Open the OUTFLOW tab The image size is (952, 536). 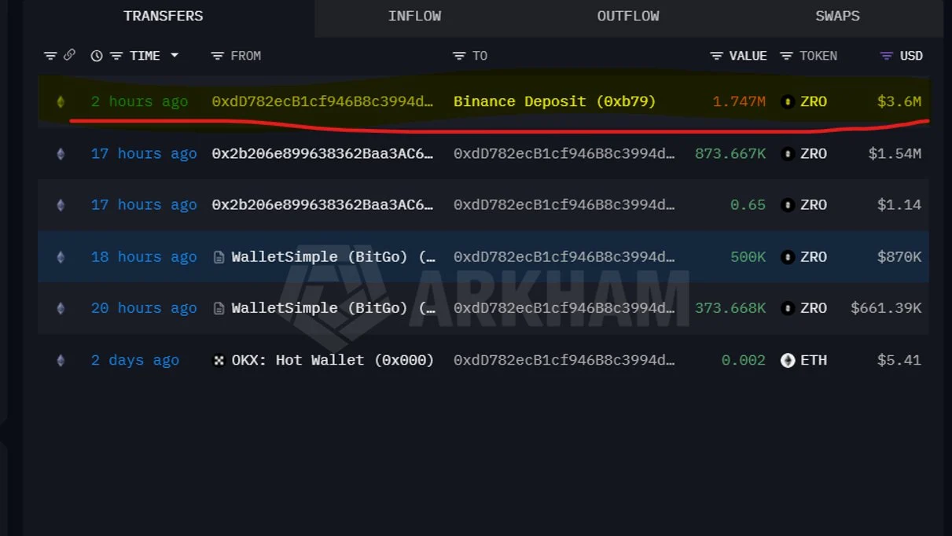point(627,16)
